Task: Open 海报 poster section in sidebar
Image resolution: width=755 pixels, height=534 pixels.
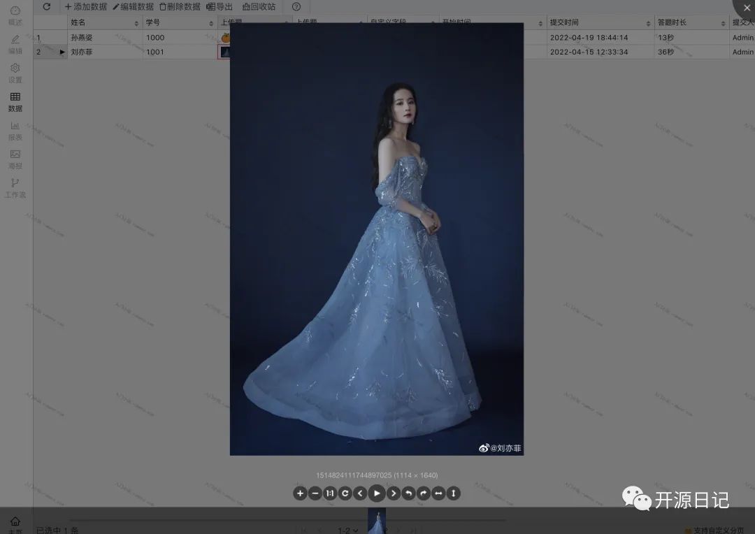Action: [x=15, y=160]
